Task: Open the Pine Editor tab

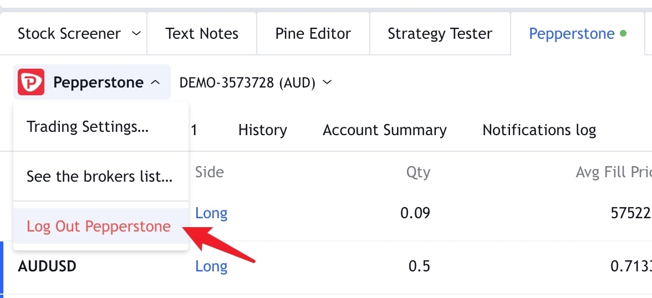Action: point(313,34)
